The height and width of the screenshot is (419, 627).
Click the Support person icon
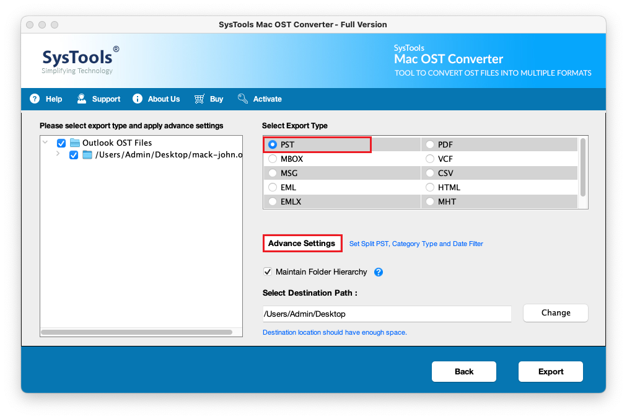tap(82, 99)
